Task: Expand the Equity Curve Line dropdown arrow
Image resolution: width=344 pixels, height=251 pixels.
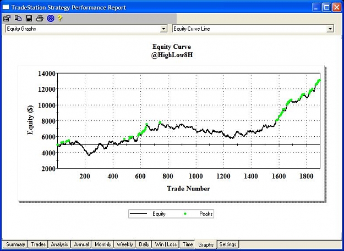Action: [330, 29]
